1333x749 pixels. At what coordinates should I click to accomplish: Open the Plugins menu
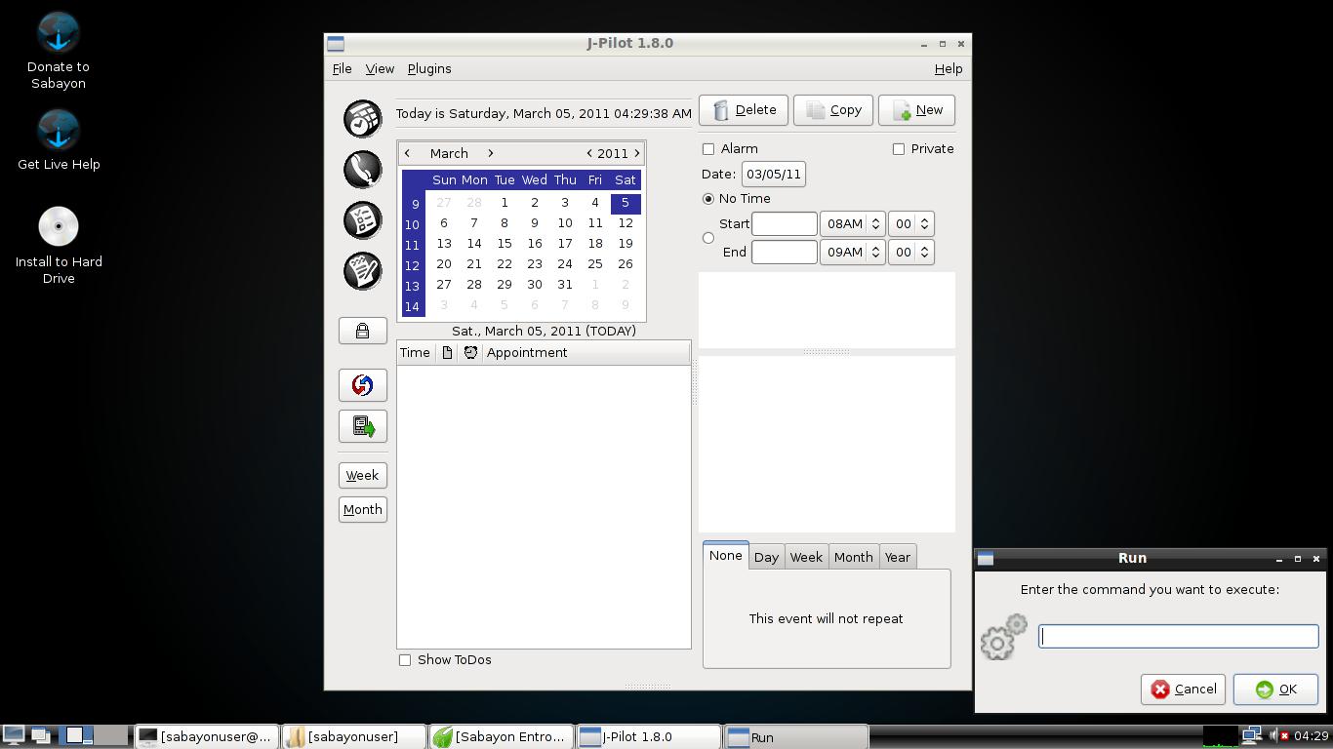[x=428, y=69]
